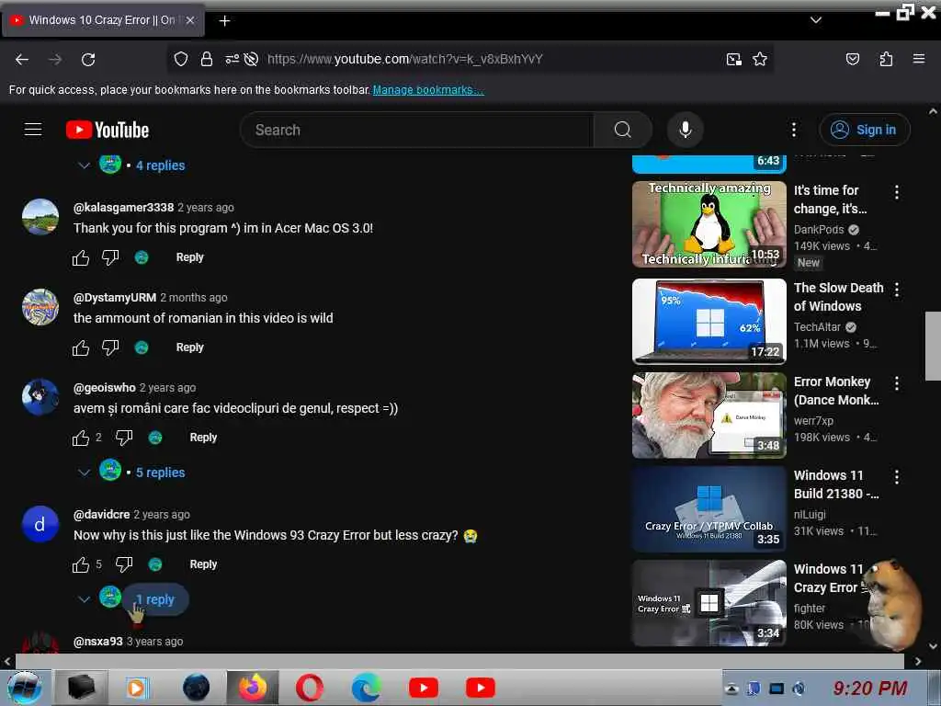Open @geoiswho channel name link
Image resolution: width=941 pixels, height=706 pixels.
click(x=105, y=388)
